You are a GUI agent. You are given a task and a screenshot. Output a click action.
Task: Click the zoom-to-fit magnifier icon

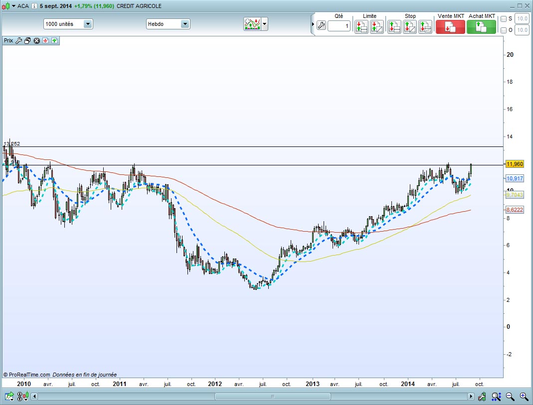pyautogui.click(x=496, y=396)
